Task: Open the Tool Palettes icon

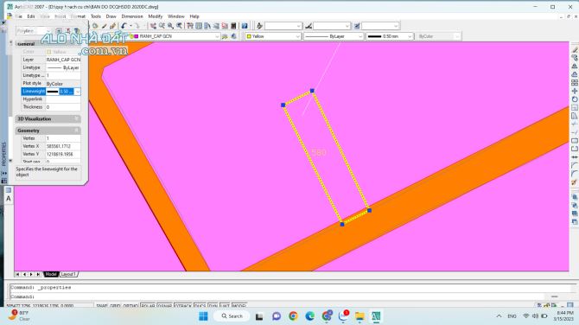Action: click(207, 26)
